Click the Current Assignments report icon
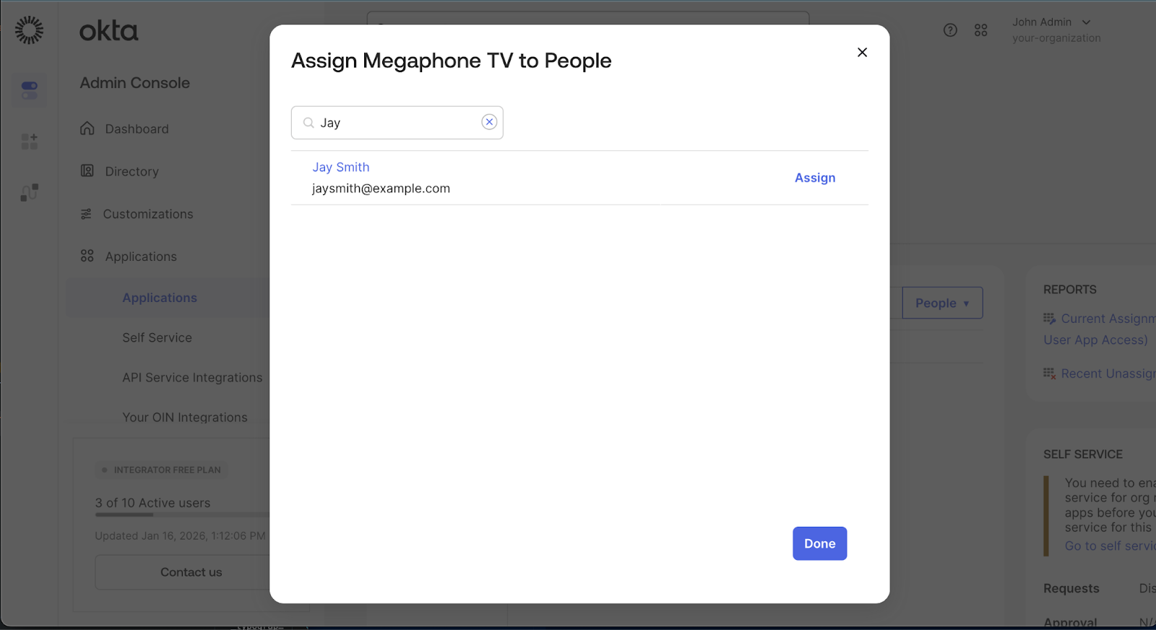The image size is (1156, 630). (1050, 319)
